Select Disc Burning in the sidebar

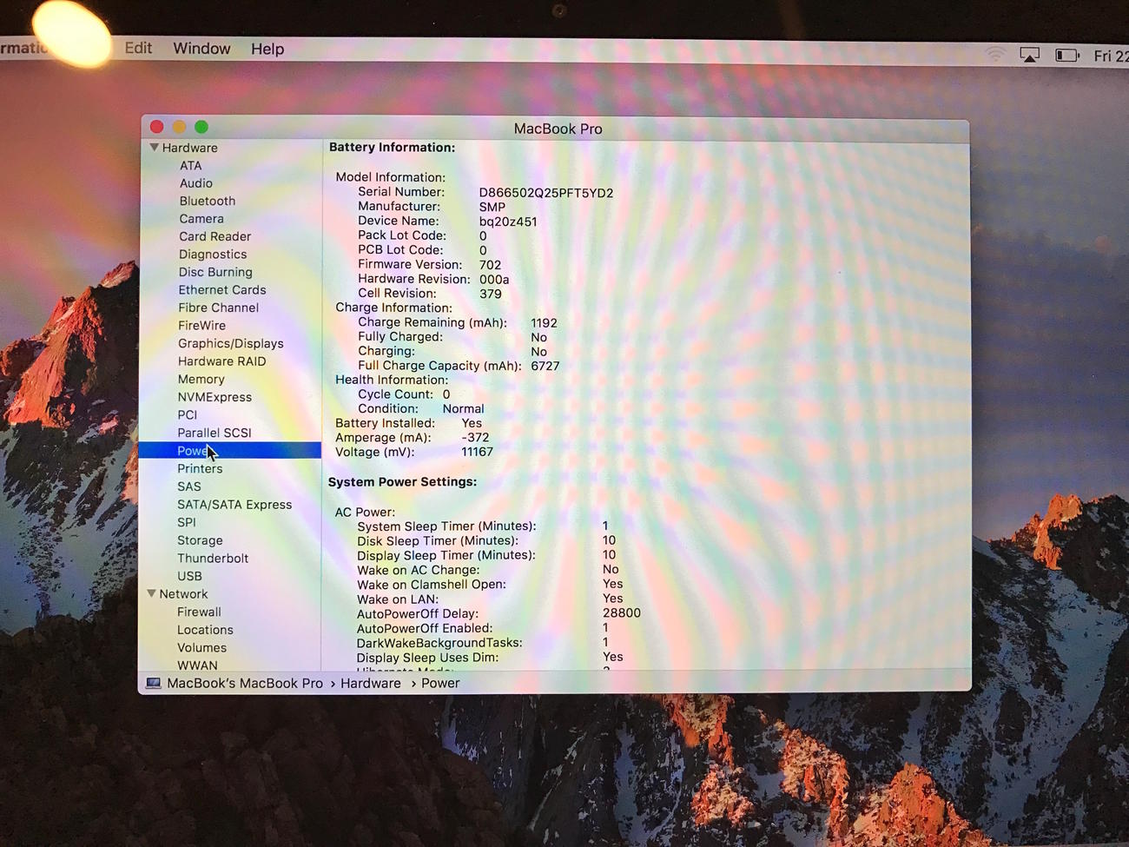pyautogui.click(x=215, y=272)
